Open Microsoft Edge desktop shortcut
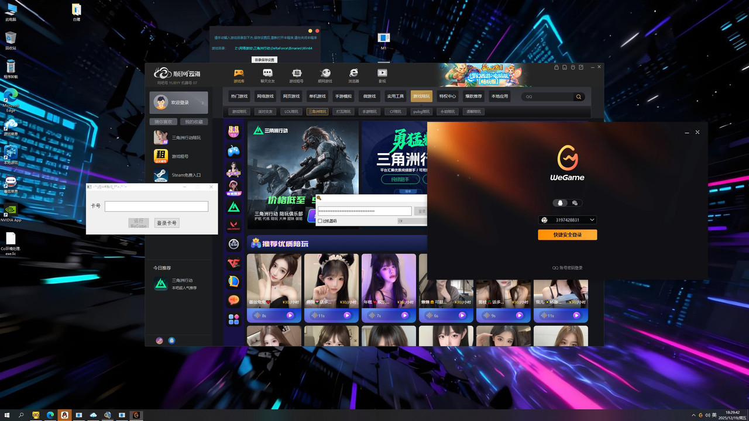Screen dimensions: 749x421 [x=11, y=99]
